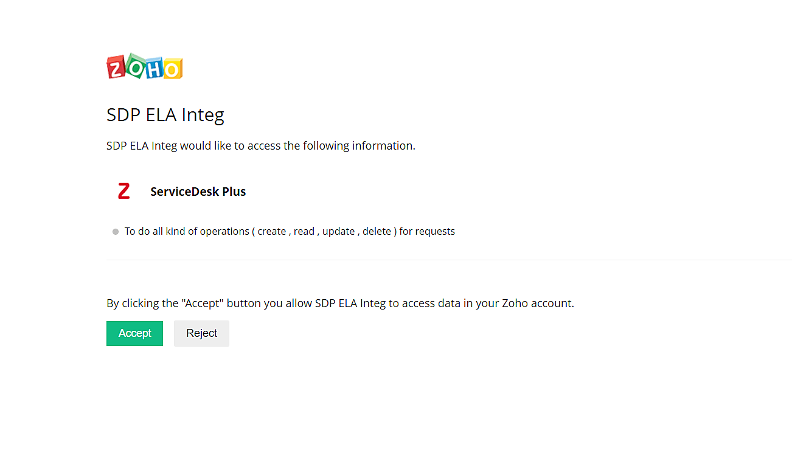Click the Zoho logo

coord(144,67)
